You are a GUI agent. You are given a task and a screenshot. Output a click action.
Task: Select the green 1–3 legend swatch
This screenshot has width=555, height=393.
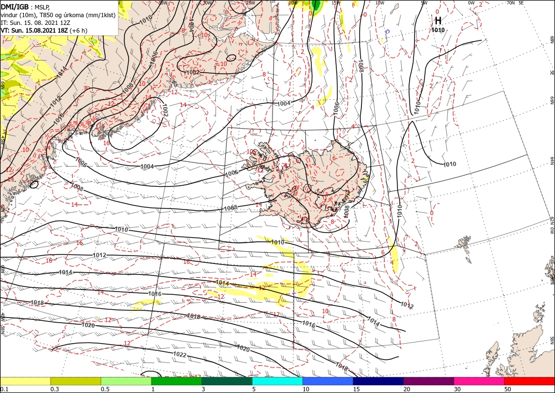176,381
